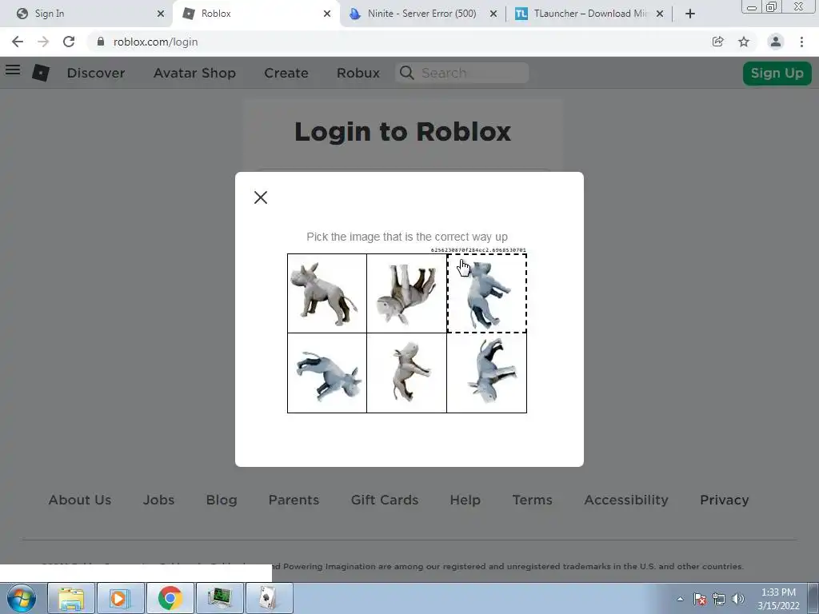The image size is (819, 614).
Task: Open Roblox hamburger navigation menu
Action: (13, 70)
